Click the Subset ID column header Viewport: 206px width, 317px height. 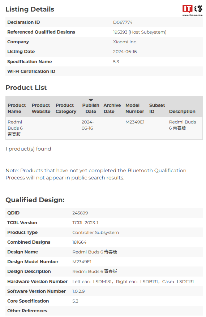click(157, 108)
